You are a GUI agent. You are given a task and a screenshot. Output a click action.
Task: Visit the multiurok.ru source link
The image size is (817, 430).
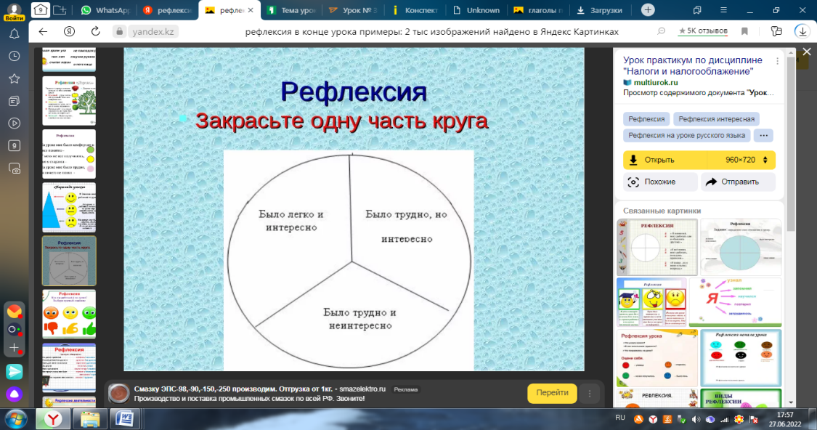pos(656,82)
